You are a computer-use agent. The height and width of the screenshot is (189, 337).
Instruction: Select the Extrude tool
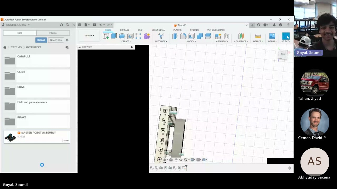[114, 36]
